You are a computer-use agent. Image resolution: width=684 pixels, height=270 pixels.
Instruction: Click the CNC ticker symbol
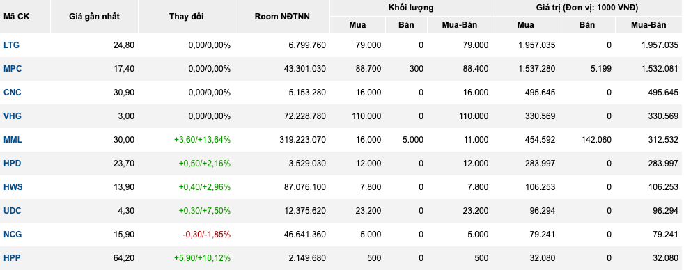click(13, 93)
